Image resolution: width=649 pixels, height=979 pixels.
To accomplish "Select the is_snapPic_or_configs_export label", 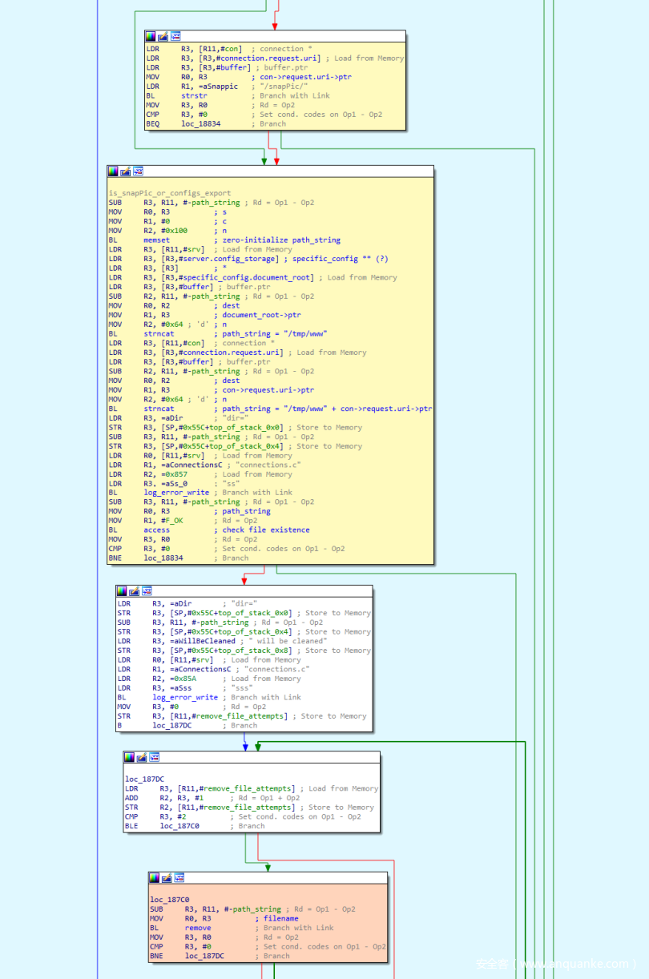I will pyautogui.click(x=170, y=193).
